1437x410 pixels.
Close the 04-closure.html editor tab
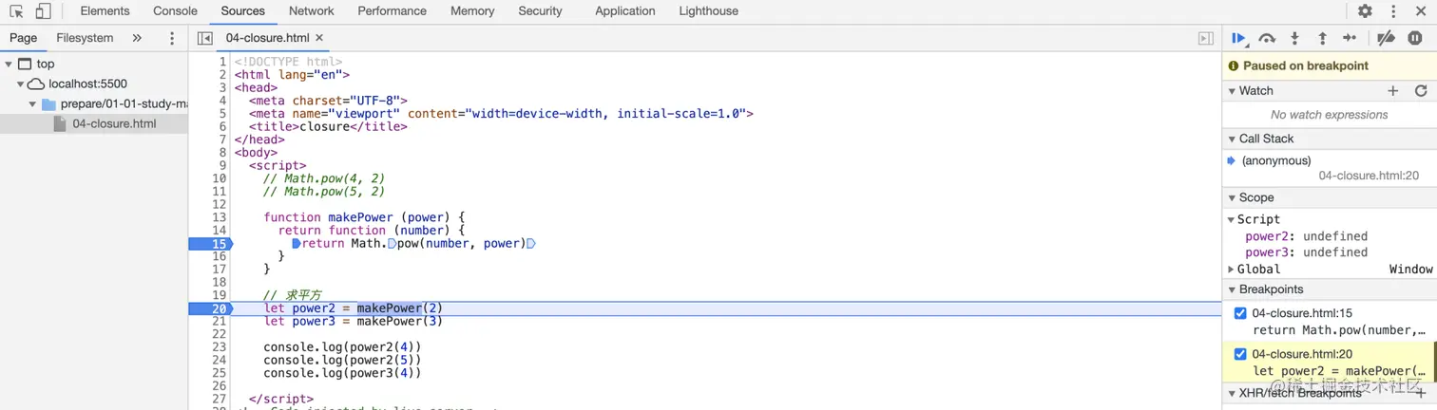click(x=319, y=38)
